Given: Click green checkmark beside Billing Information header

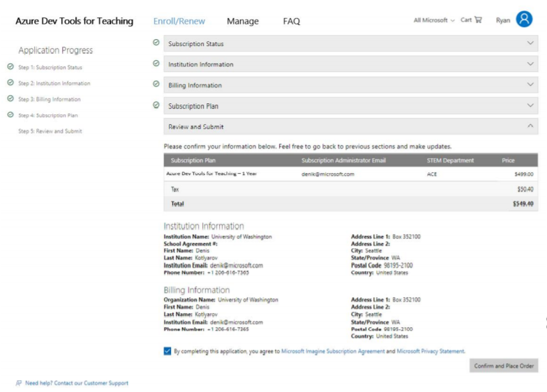Looking at the screenshot, I should (x=156, y=84).
